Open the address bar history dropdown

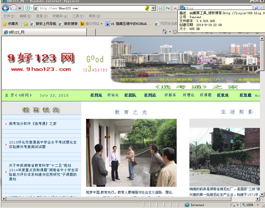(153, 8)
